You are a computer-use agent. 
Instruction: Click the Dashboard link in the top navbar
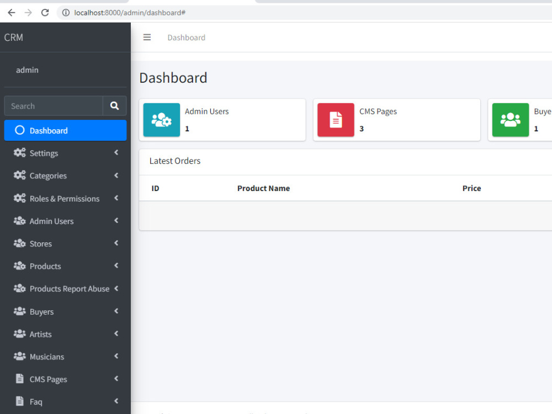pos(186,38)
